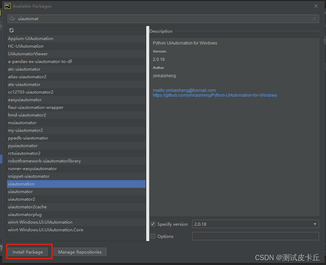Select the cc12703-uiautomator2 package

(x=76, y=92)
